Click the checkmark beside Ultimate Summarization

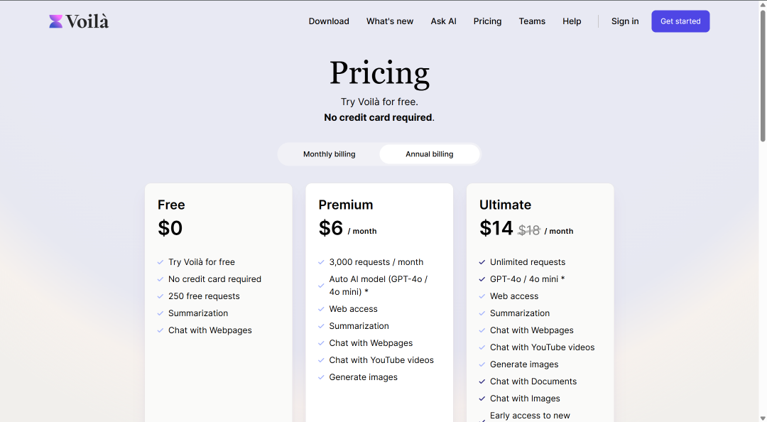click(x=482, y=313)
